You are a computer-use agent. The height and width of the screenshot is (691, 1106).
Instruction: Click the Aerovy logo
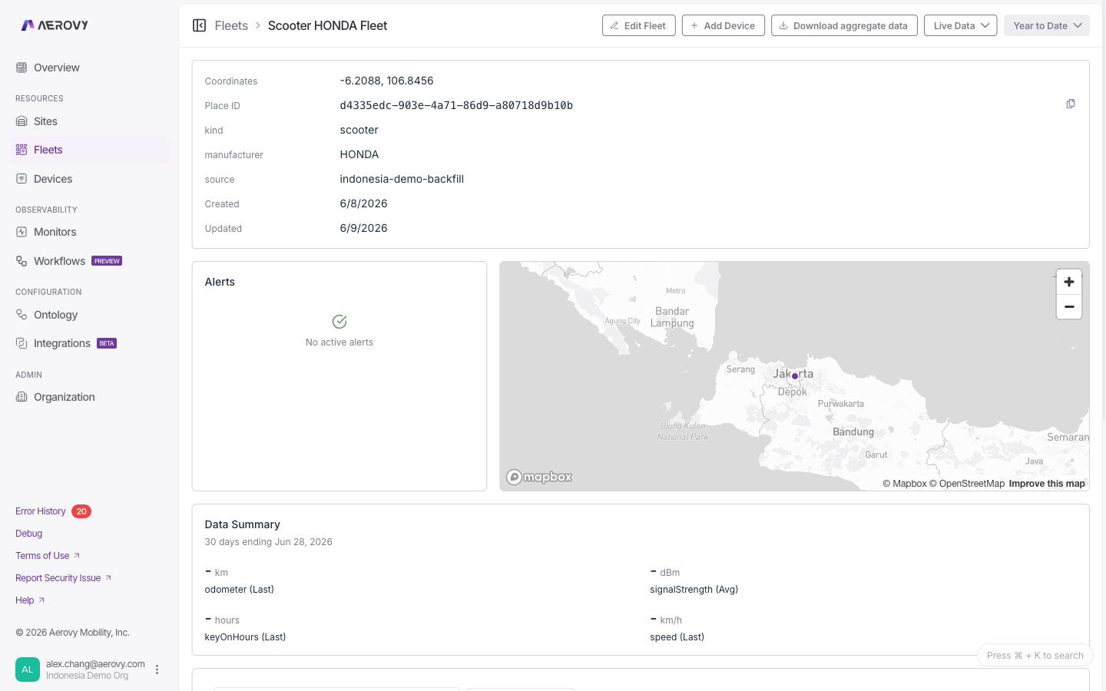(55, 25)
